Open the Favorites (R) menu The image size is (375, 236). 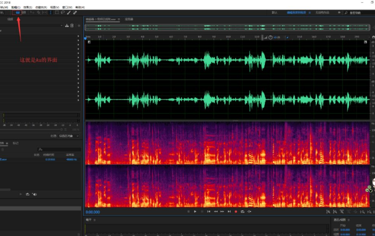tap(41, 7)
